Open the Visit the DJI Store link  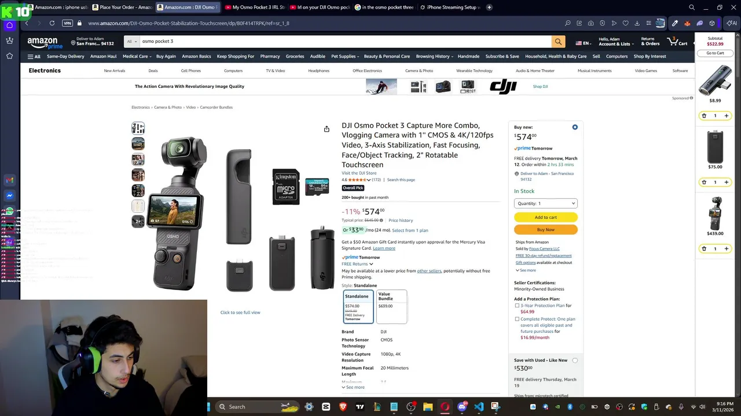pyautogui.click(x=359, y=173)
